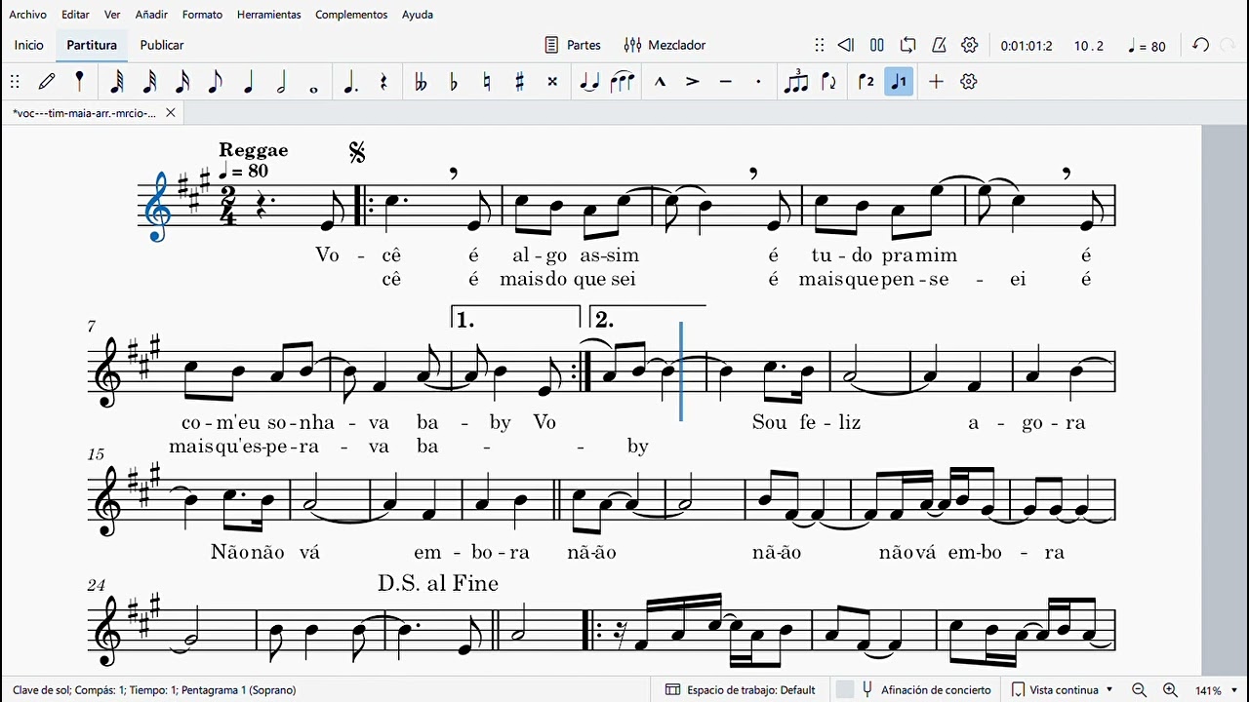Image resolution: width=1249 pixels, height=702 pixels.
Task: Open the Archivo menu
Action: coord(28,15)
